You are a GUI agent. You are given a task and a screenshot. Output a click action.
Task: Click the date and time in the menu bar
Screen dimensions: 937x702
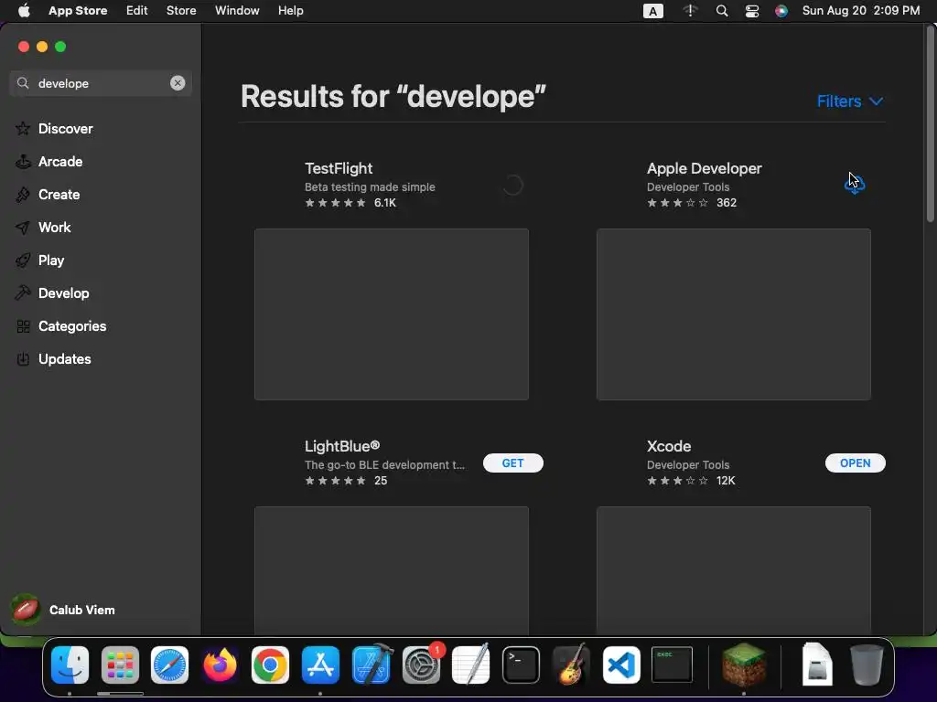tap(860, 10)
